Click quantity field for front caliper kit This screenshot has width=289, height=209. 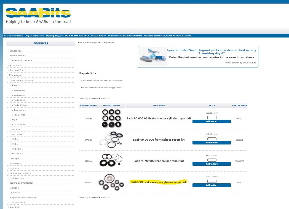point(212,139)
